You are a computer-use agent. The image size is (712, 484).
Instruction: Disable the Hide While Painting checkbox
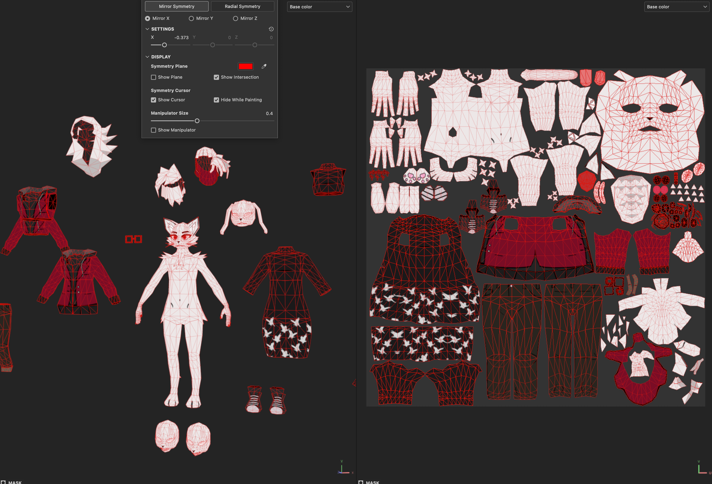[x=217, y=100]
